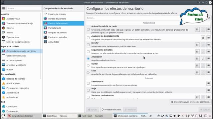Enable Ventanas tambaleantes checkbox
213x119 pixels.
point(88,97)
